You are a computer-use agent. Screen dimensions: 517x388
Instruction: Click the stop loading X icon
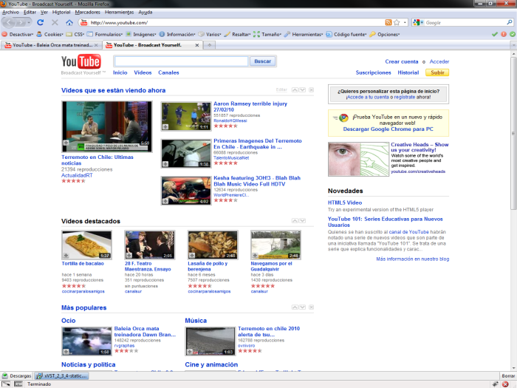[x=55, y=22]
